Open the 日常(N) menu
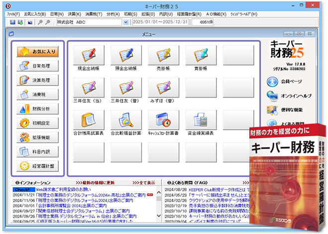Image resolution: width=328 pixels, height=234 pixels. [57, 14]
